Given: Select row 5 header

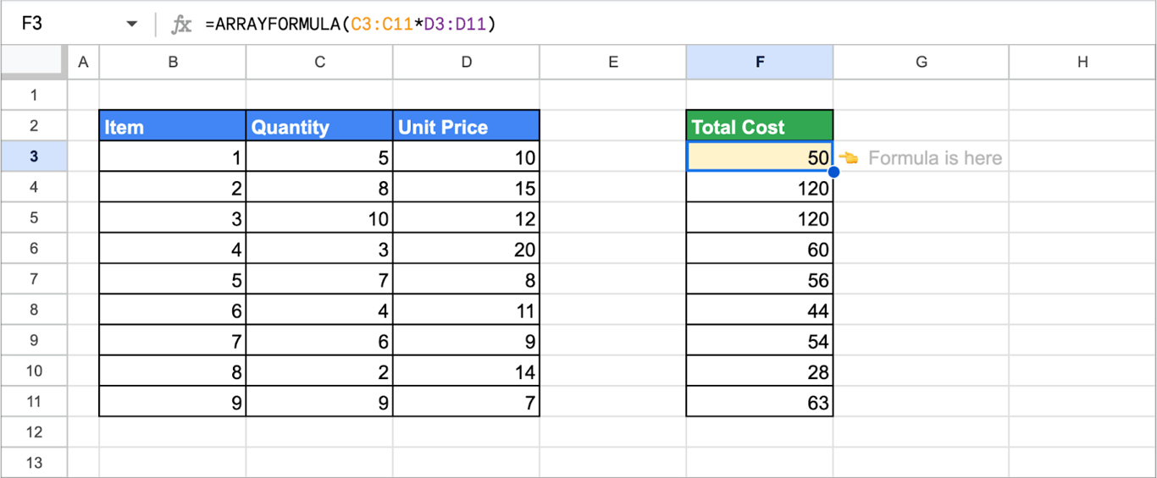Looking at the screenshot, I should point(33,217).
